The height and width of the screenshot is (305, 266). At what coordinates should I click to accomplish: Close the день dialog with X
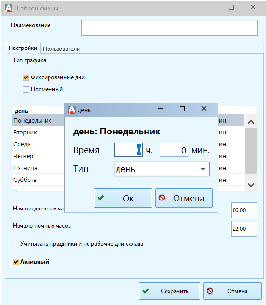pyautogui.click(x=204, y=108)
